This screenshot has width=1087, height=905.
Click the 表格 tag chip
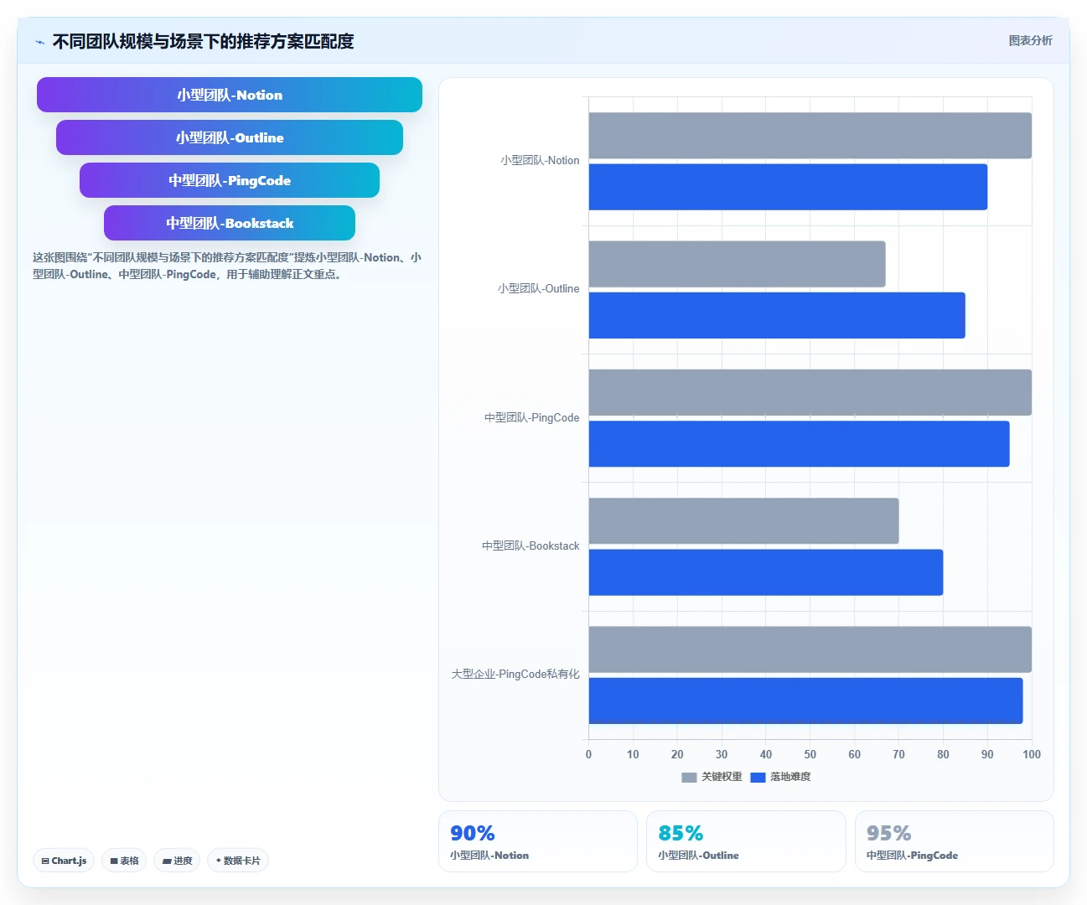124,861
